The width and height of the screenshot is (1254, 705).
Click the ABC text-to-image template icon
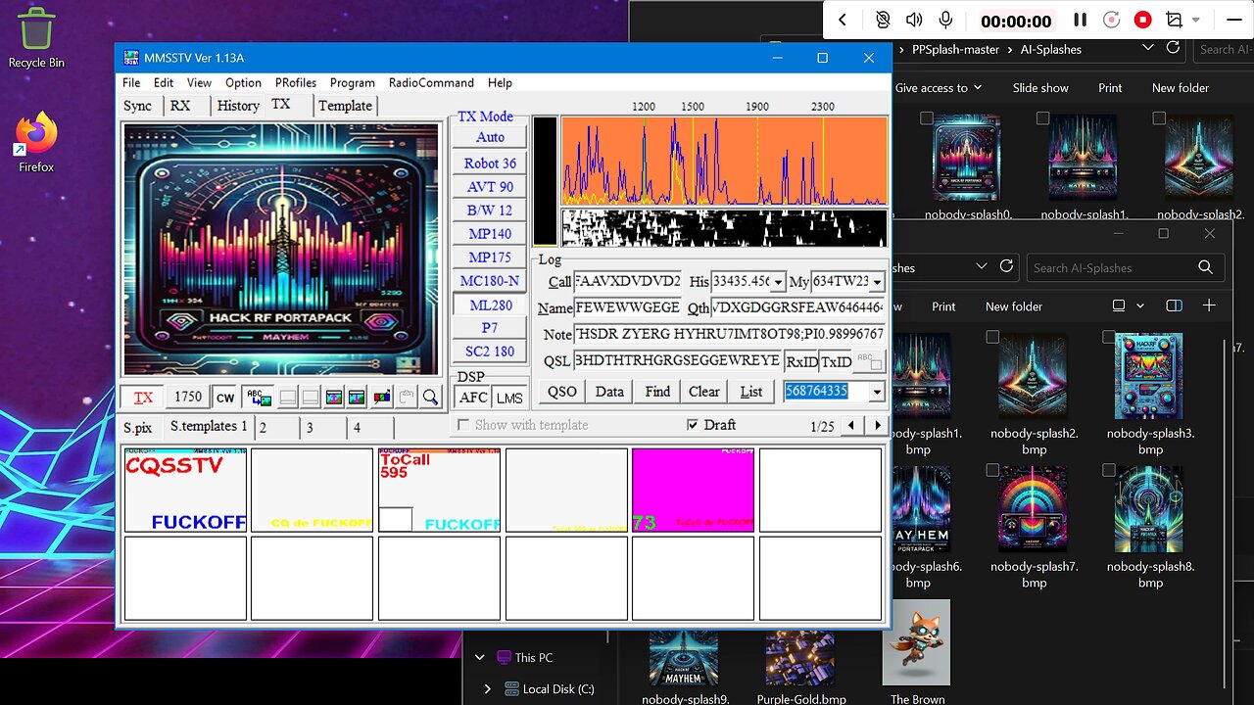[260, 398]
